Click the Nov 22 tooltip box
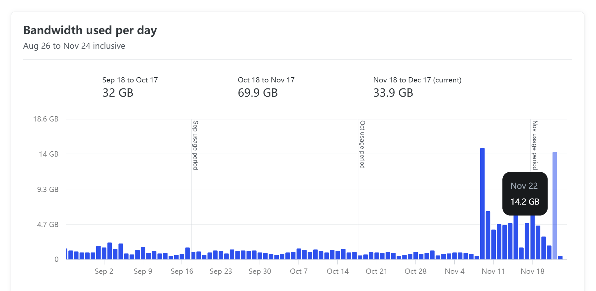 point(525,194)
